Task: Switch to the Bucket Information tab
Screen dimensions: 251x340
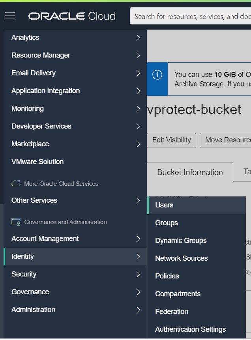Action: (190, 172)
